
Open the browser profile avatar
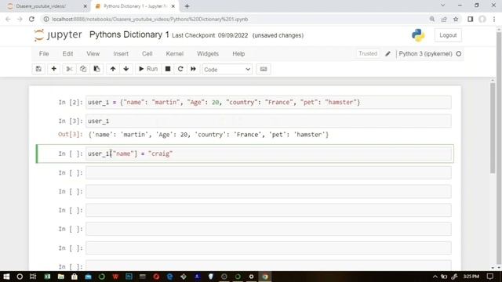tap(482, 19)
